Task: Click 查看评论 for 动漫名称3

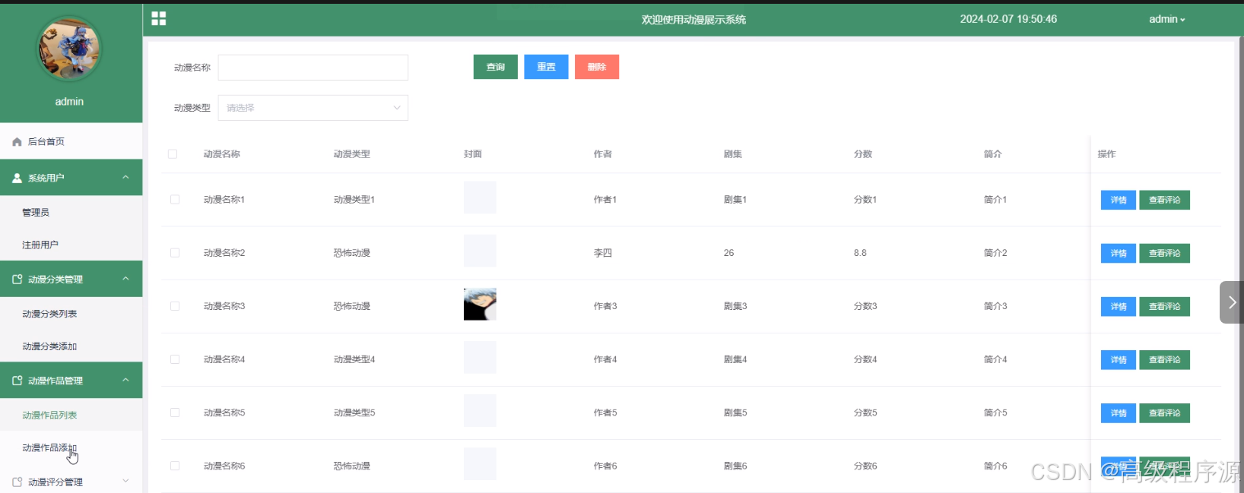Action: (x=1164, y=306)
